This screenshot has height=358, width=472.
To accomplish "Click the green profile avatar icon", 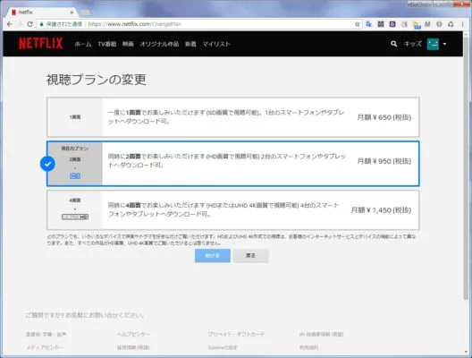I will tap(433, 44).
